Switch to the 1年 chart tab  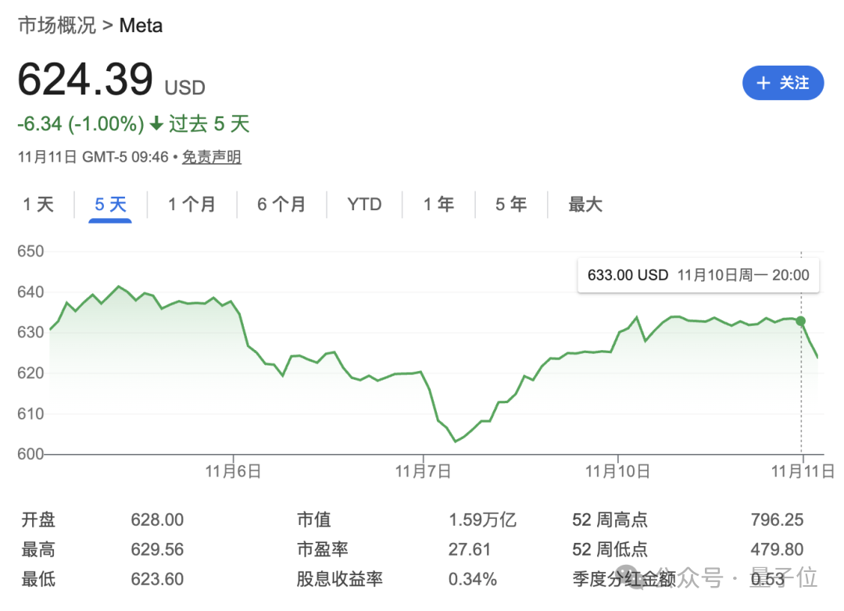click(438, 204)
